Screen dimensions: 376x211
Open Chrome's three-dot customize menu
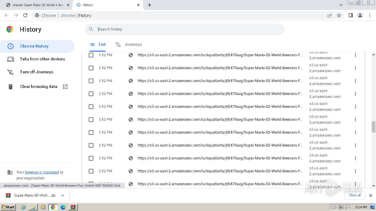coord(370,15)
